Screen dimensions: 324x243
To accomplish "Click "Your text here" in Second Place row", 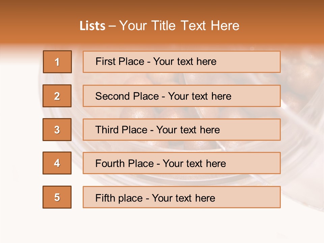I will tap(199, 96).
